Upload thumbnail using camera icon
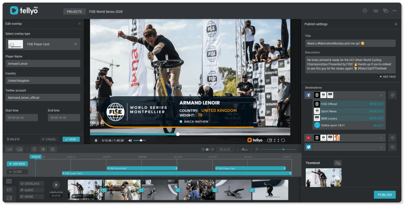The image size is (404, 205). tap(338, 163)
